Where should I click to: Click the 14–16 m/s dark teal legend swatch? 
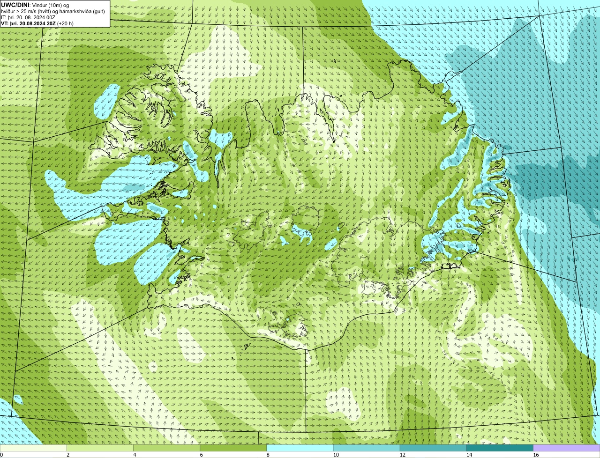500,448
